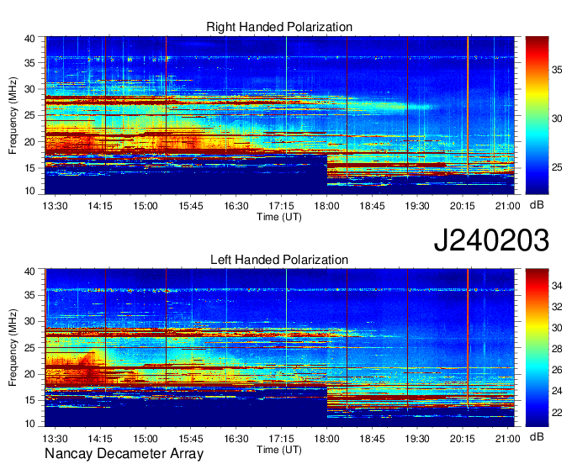Click the 28 dB label on bottom colorbar

click(557, 349)
